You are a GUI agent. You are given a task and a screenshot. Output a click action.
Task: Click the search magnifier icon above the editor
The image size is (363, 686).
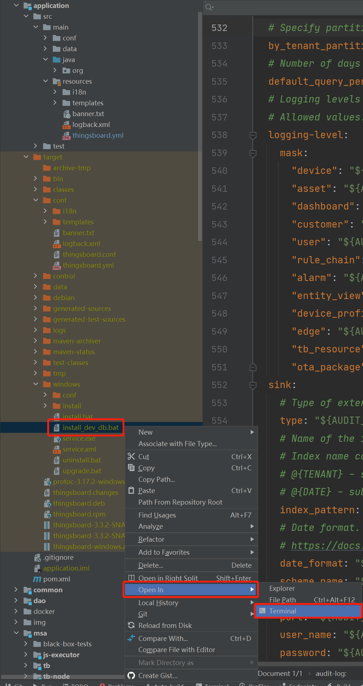[209, 7]
